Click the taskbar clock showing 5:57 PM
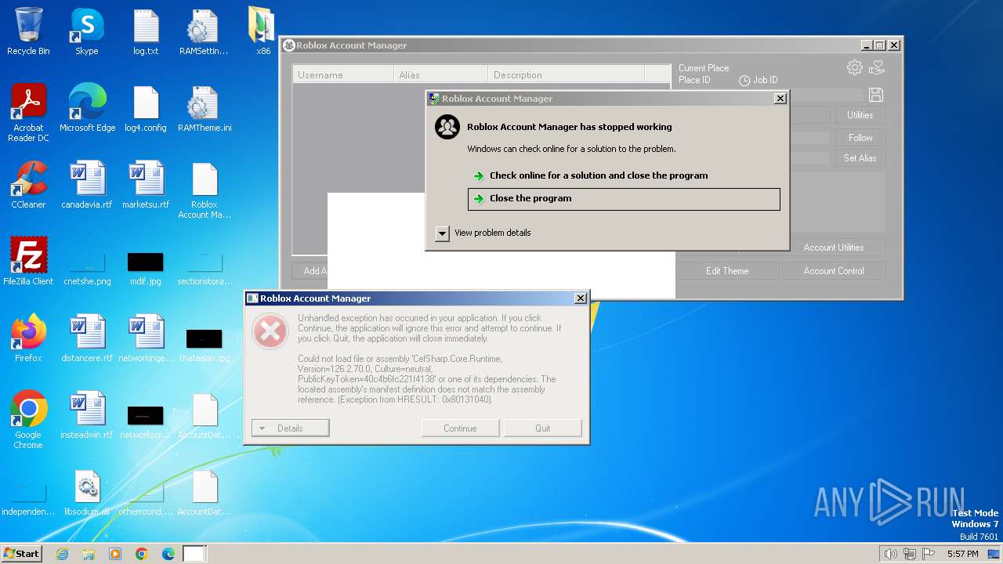Screen dimensions: 1003x564 pos(962,554)
